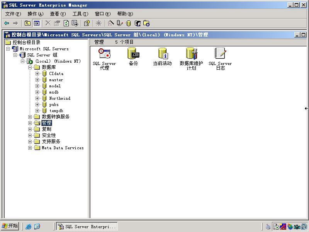Click new database cylinder toolbar icon
Viewport: 309px width, 232px height.
[x=129, y=23]
